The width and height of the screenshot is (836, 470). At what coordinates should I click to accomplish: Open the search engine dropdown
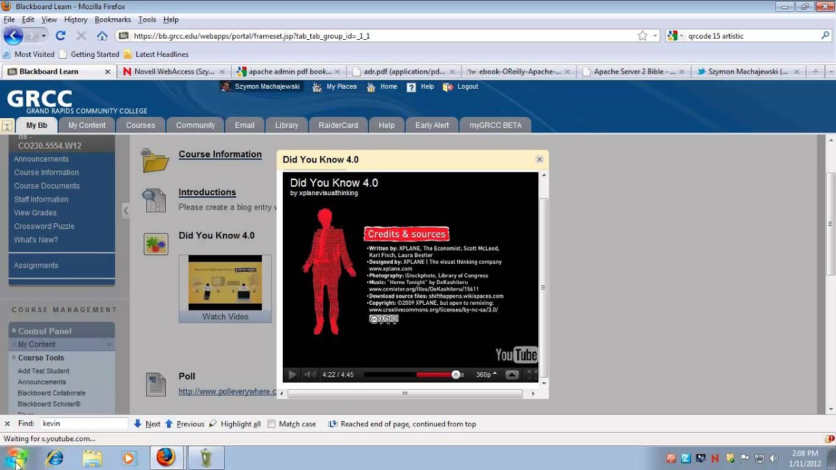point(676,36)
